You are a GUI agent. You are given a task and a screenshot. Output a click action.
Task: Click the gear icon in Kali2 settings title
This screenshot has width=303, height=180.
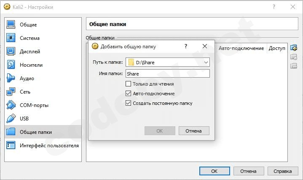[x=7, y=7]
